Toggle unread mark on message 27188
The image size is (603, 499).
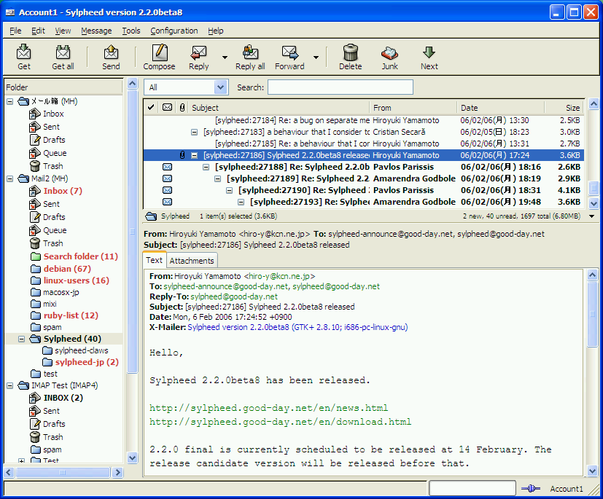click(x=167, y=168)
